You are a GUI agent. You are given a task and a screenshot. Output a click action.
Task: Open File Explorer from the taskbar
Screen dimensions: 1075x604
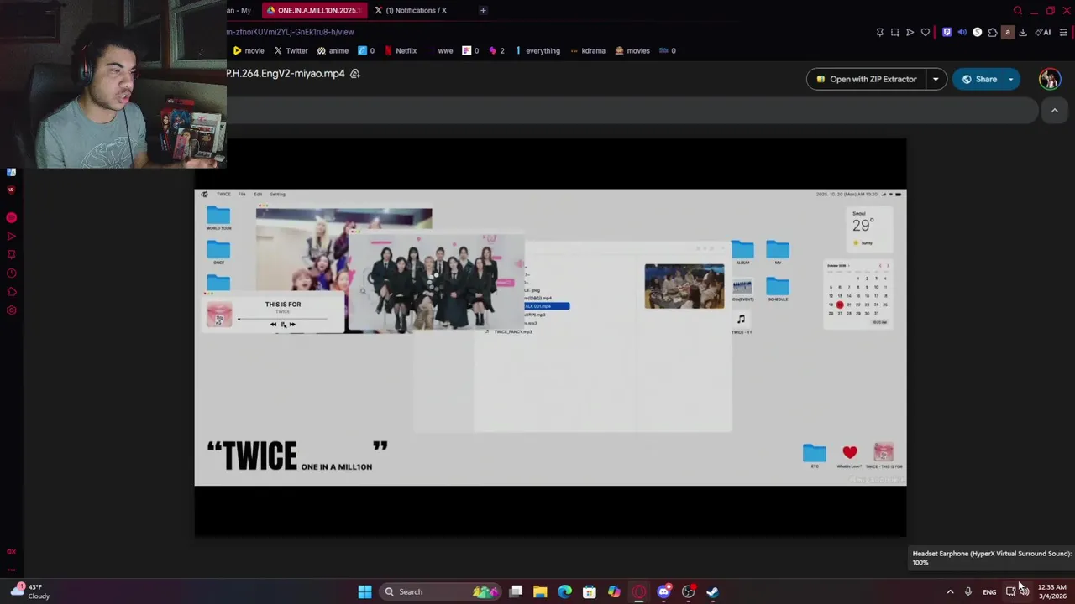(540, 591)
